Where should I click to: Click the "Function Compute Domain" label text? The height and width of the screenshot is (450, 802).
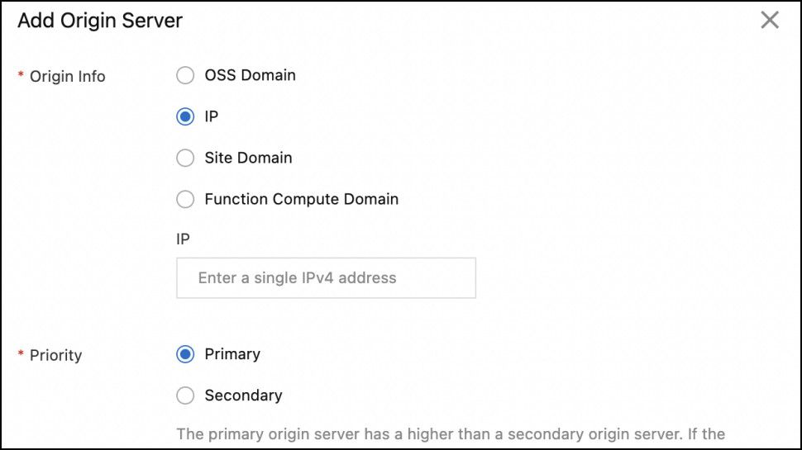(x=301, y=199)
